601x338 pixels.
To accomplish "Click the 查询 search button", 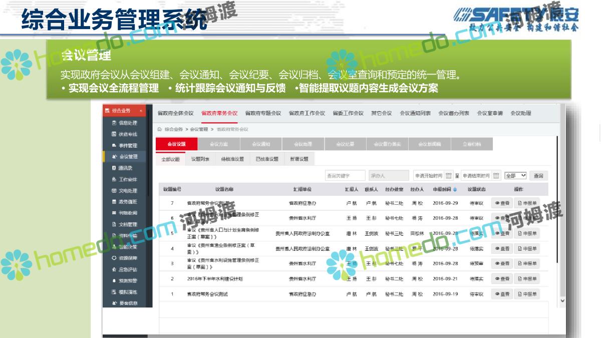I will (x=538, y=176).
